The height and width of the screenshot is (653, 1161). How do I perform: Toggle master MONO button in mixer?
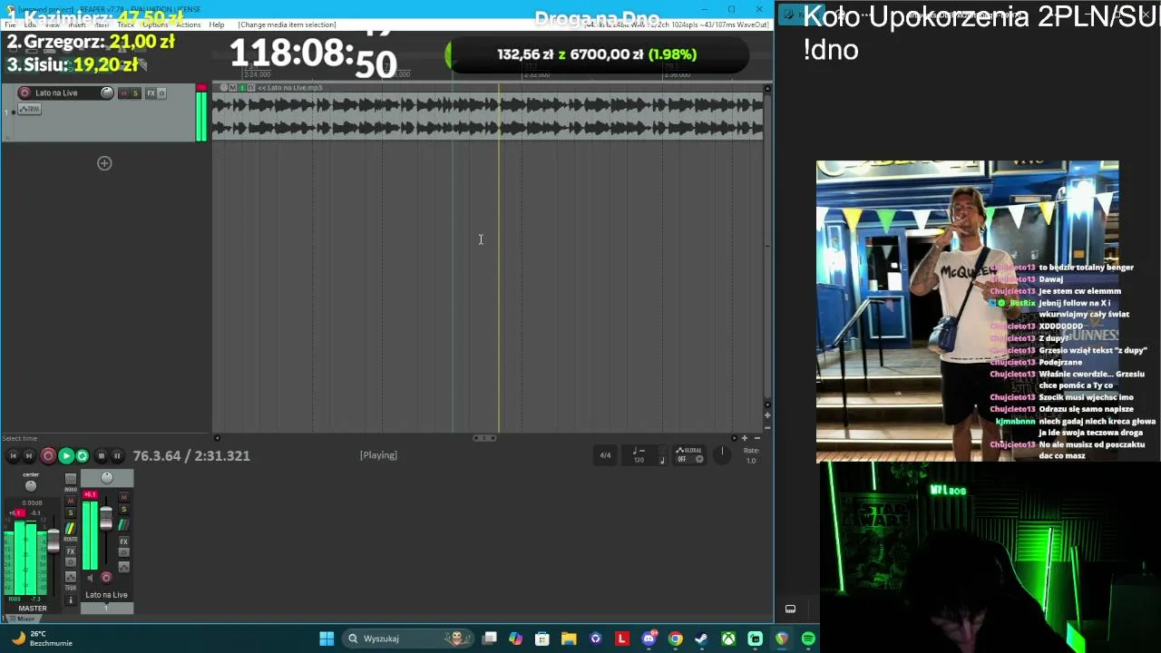pos(71,480)
